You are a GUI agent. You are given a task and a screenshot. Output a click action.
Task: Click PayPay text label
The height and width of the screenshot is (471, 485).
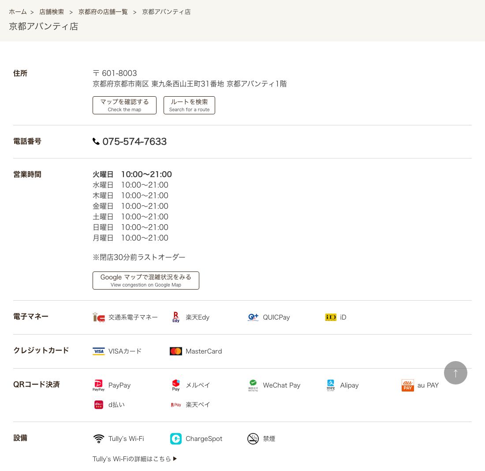(x=119, y=385)
